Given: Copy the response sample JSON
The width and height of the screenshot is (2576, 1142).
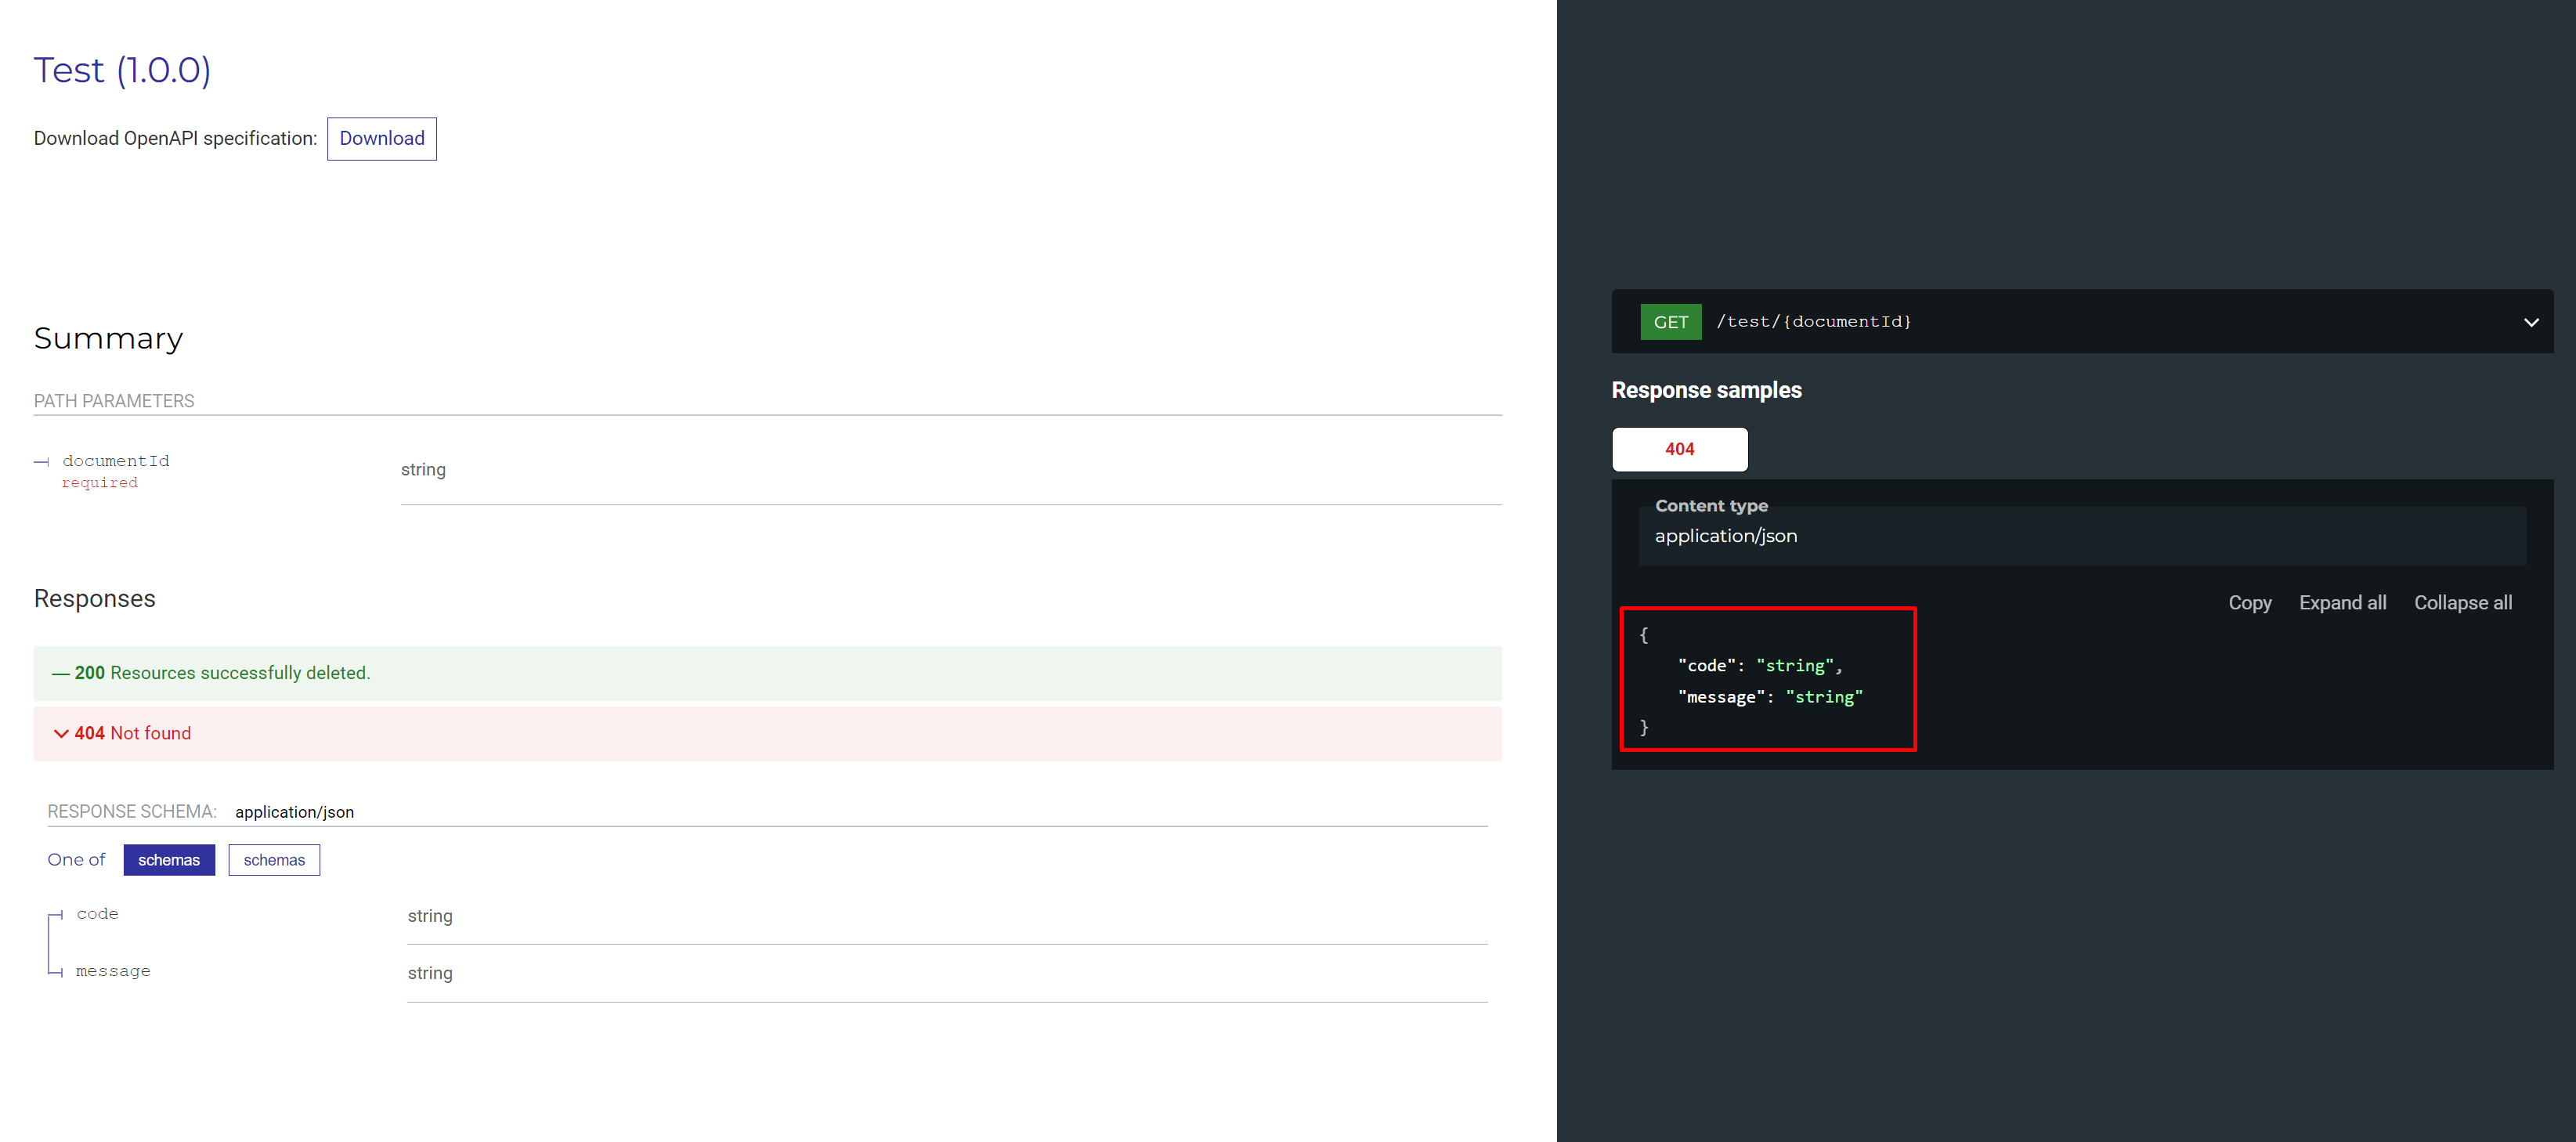Looking at the screenshot, I should (2250, 602).
